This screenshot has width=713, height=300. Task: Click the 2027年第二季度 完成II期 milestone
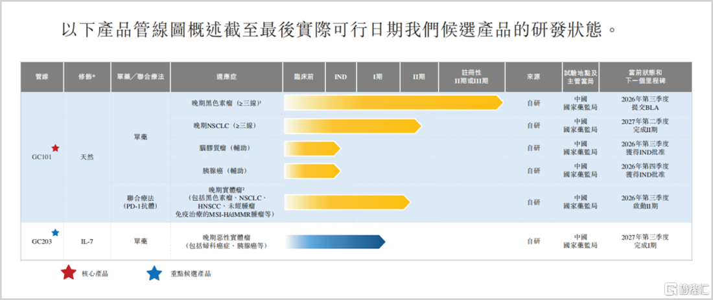point(645,126)
